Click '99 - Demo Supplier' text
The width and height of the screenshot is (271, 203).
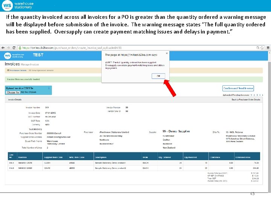176,131
